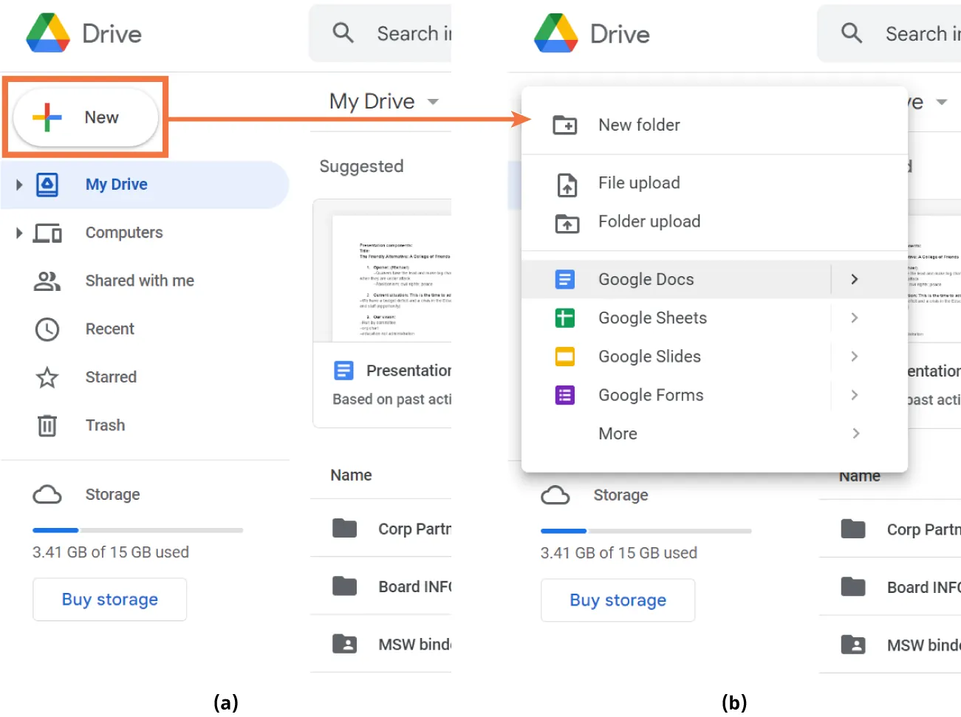The height and width of the screenshot is (717, 961).
Task: Open Google Sheets creation option
Action: (x=652, y=318)
